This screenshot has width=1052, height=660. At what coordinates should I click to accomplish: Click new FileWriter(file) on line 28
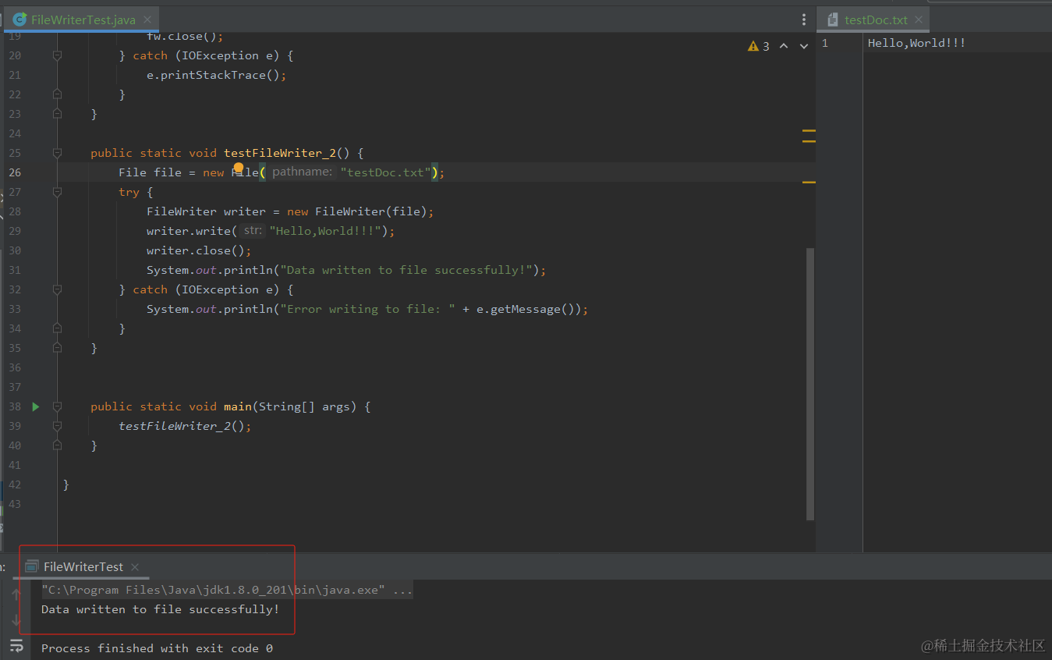356,211
